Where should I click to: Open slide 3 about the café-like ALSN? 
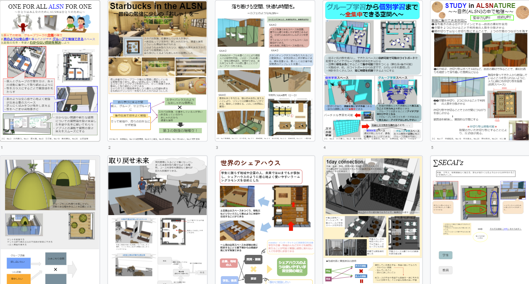tap(265, 71)
